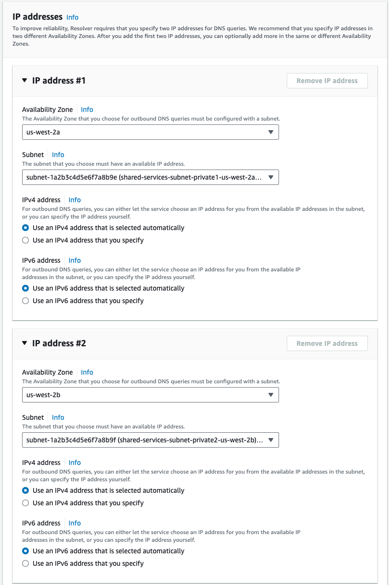Open the Info link beside Availability Zone
Screen dimensions: 389x585
[87, 110]
